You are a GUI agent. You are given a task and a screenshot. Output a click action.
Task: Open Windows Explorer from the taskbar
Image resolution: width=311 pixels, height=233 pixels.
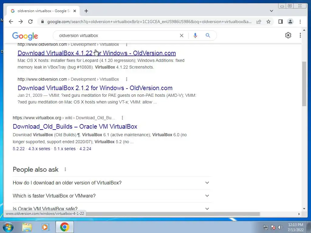27,227
